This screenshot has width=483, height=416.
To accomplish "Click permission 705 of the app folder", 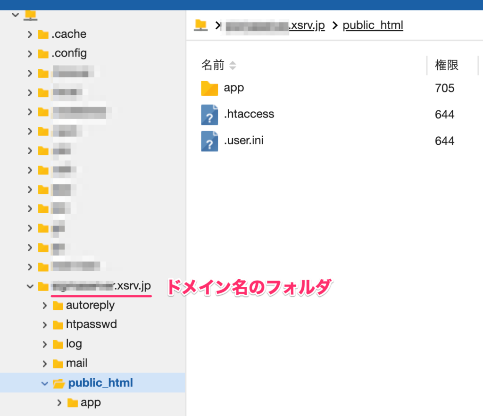I will tap(444, 88).
